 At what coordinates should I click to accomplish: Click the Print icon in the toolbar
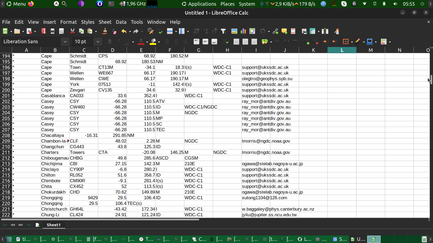coord(53,31)
